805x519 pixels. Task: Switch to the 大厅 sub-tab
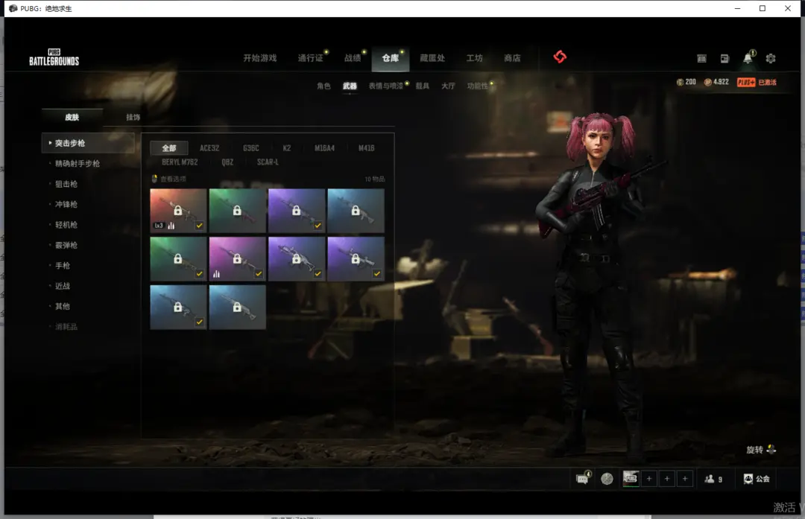coord(448,86)
